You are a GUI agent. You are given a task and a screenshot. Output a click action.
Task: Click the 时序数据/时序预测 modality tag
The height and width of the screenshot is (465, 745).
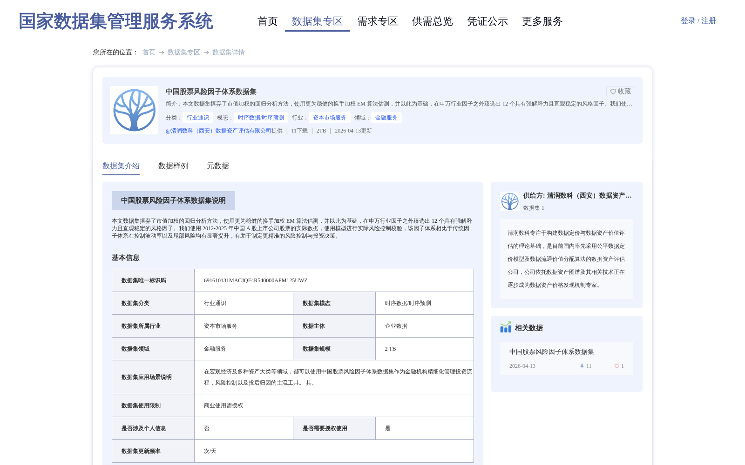tap(261, 118)
